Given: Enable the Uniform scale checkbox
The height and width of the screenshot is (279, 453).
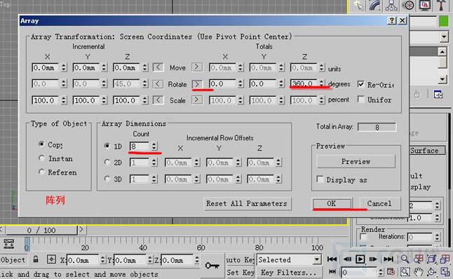Looking at the screenshot, I should click(x=360, y=100).
